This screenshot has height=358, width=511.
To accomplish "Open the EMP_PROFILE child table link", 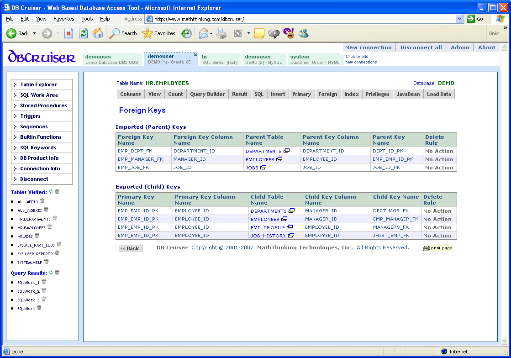I will point(268,227).
